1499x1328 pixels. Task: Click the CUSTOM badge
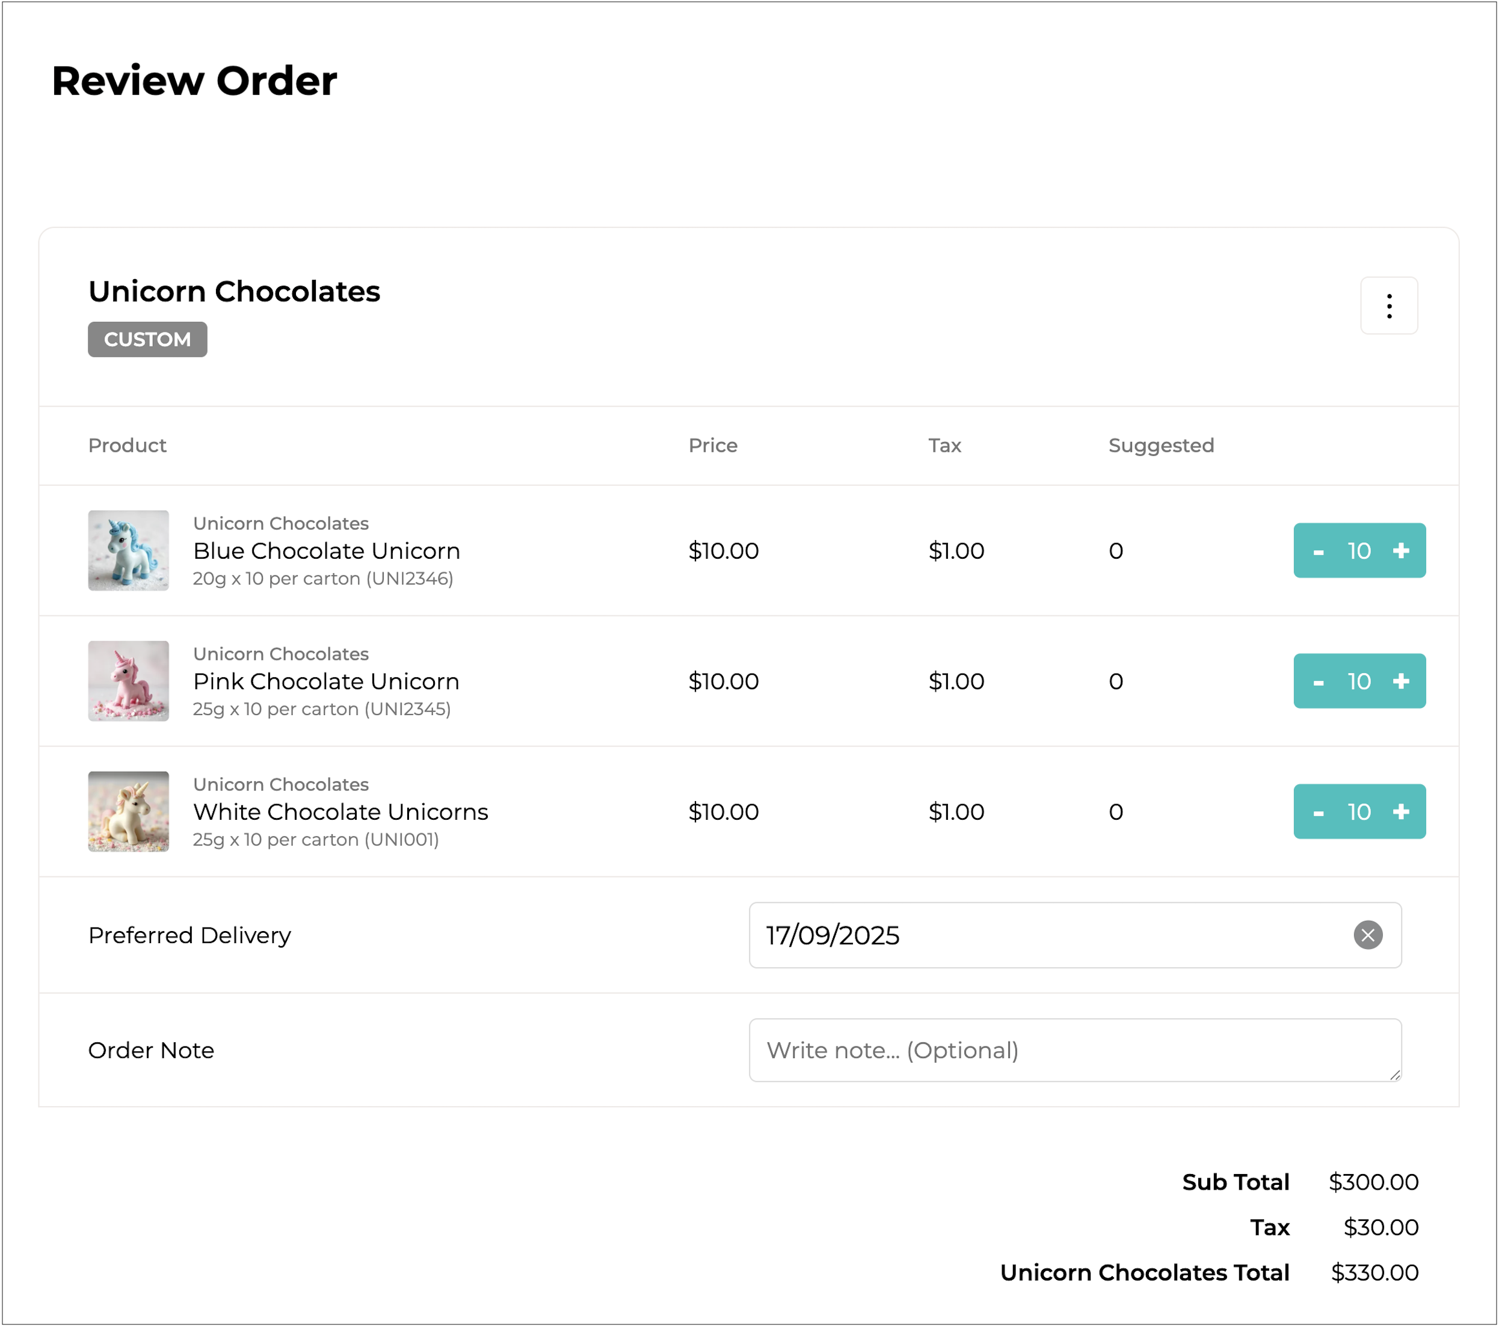(147, 339)
